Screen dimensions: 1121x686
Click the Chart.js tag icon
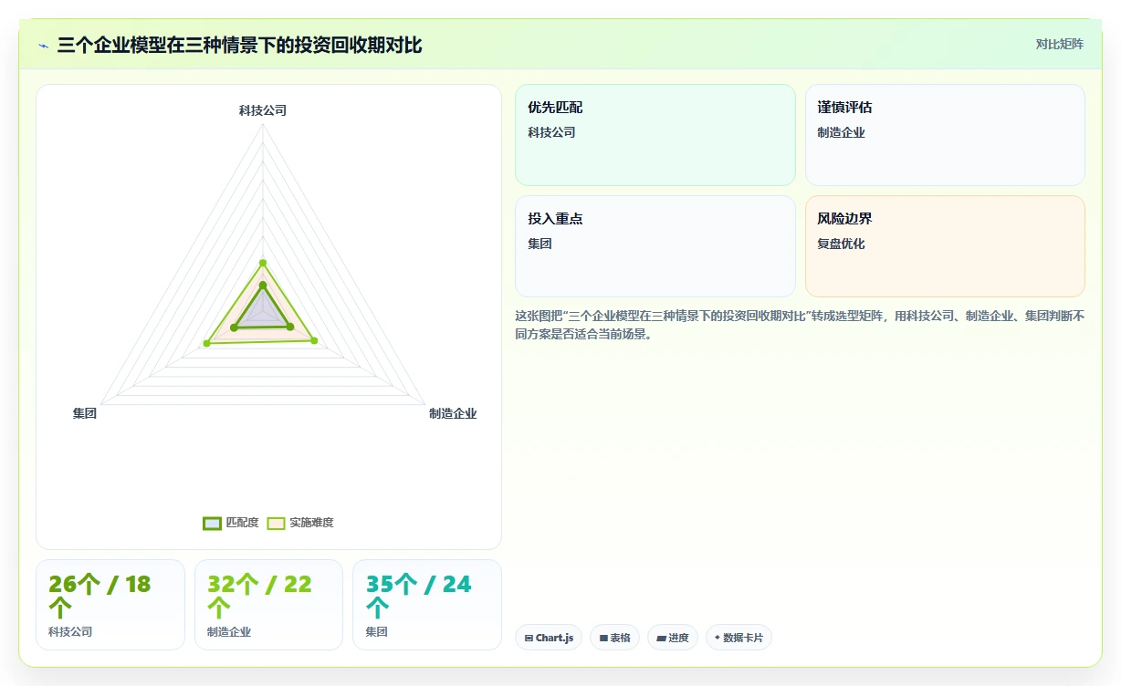point(529,639)
